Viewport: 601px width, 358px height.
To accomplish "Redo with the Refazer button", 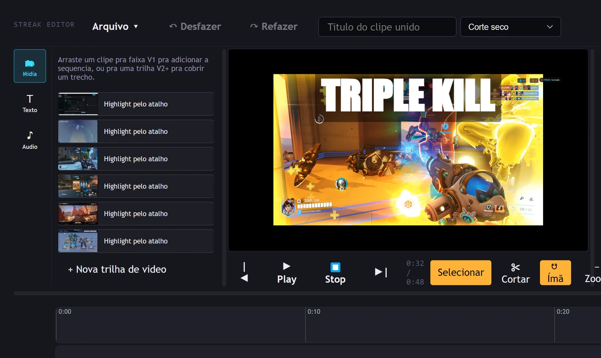I will pyautogui.click(x=274, y=27).
